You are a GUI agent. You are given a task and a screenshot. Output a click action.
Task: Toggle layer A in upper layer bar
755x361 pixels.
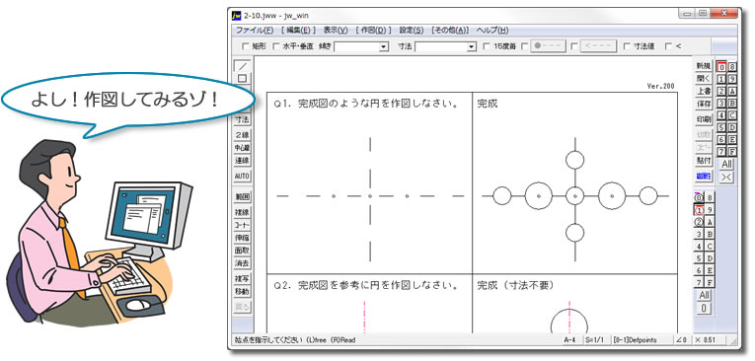click(732, 91)
